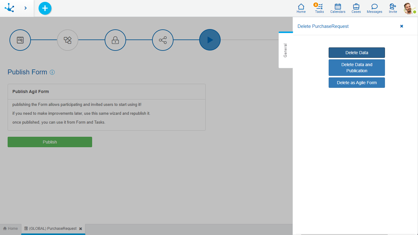Select the padlock permissions wizard step

pos(115,40)
